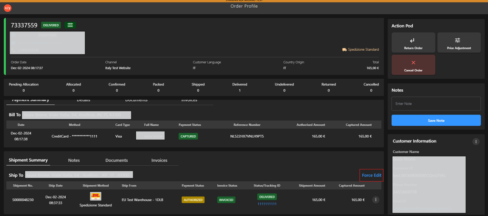Focus the Enter Note input field

tap(436, 103)
